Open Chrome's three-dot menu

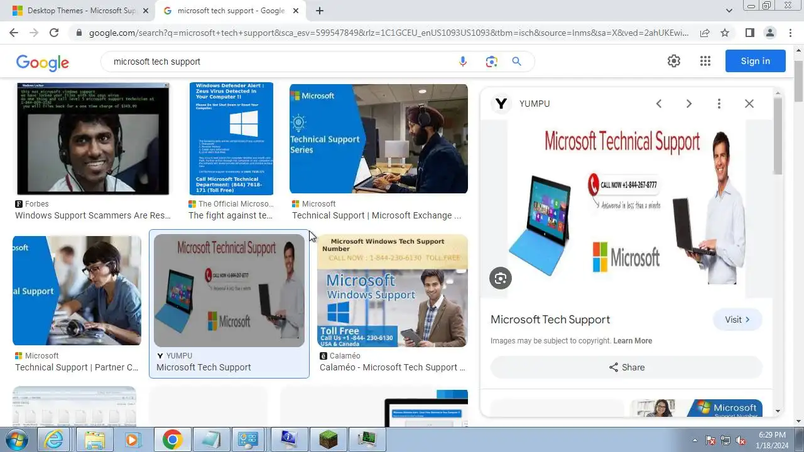(x=790, y=33)
